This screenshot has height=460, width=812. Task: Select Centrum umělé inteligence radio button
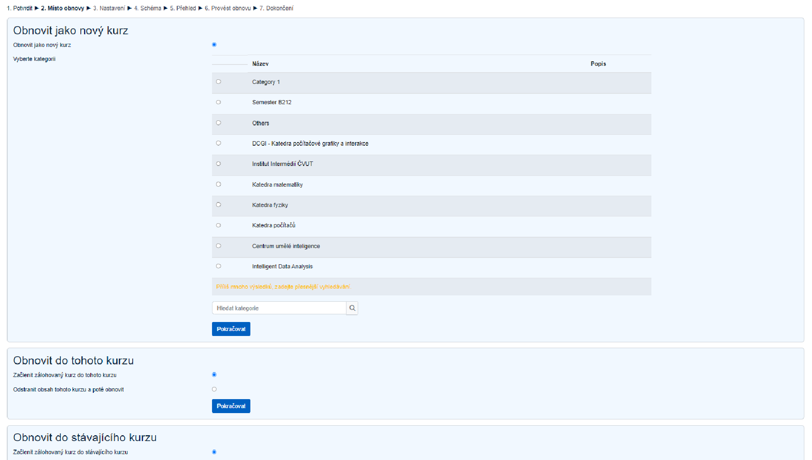(x=218, y=246)
